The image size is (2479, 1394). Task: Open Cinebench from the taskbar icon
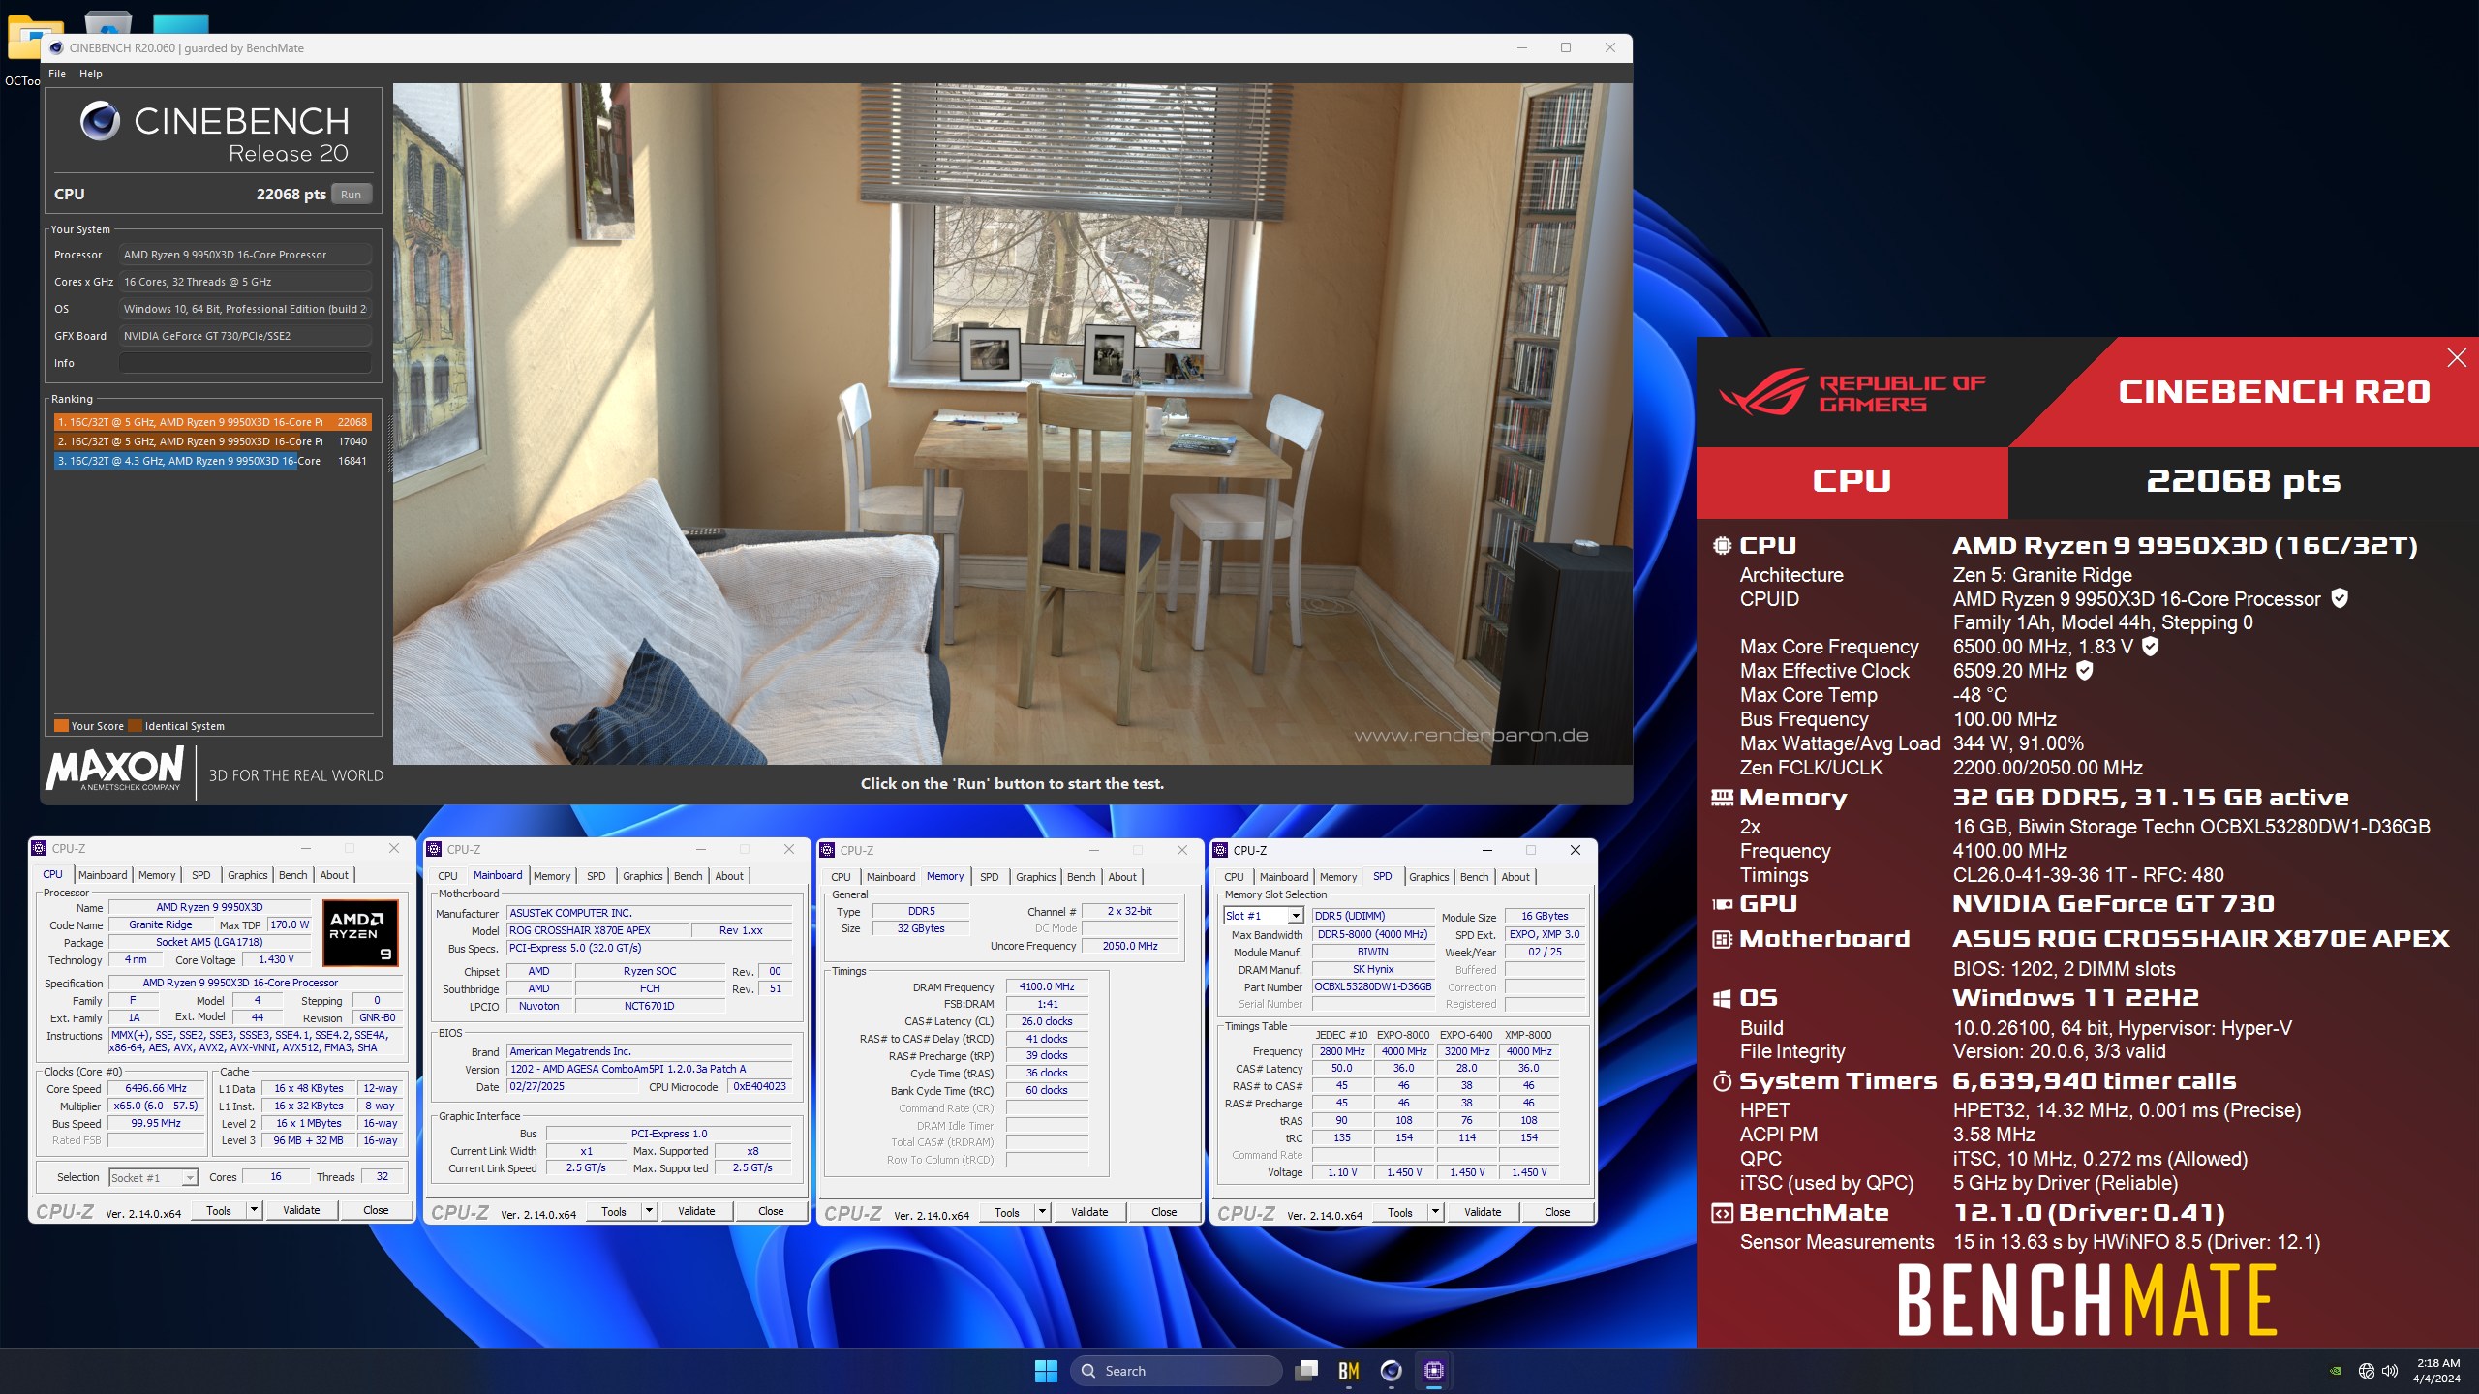click(1392, 1371)
